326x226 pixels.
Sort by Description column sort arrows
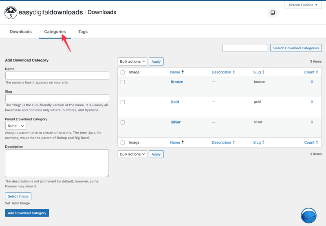click(x=233, y=72)
